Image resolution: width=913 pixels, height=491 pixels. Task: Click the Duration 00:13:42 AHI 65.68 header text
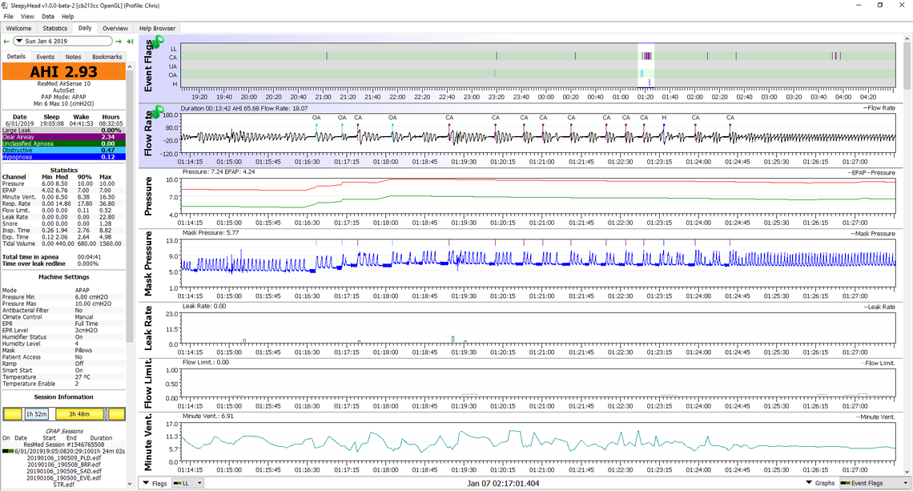click(244, 108)
